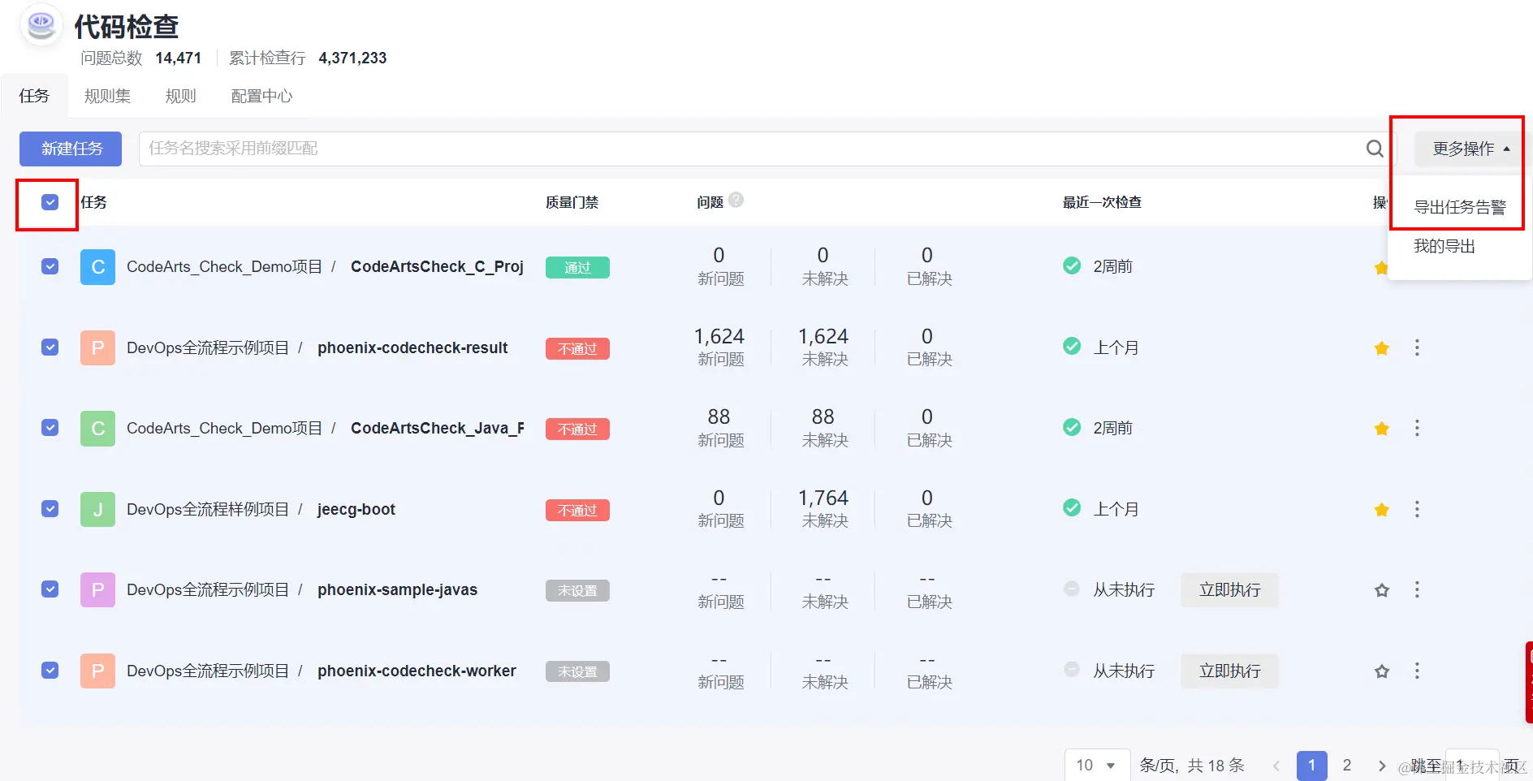Switch to the 任务 tab

point(34,96)
